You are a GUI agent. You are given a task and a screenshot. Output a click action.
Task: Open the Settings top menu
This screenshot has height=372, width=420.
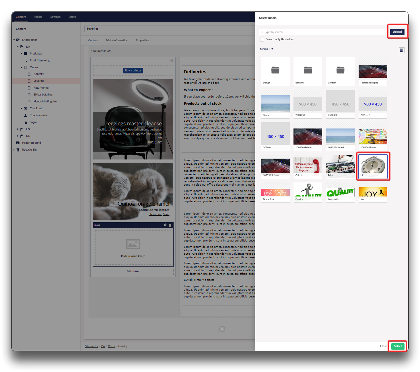(x=55, y=17)
